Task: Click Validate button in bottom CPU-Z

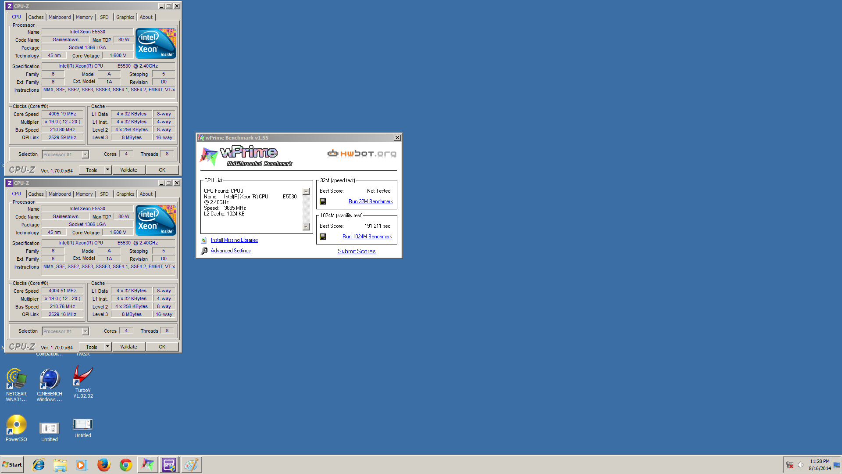Action: 128,347
